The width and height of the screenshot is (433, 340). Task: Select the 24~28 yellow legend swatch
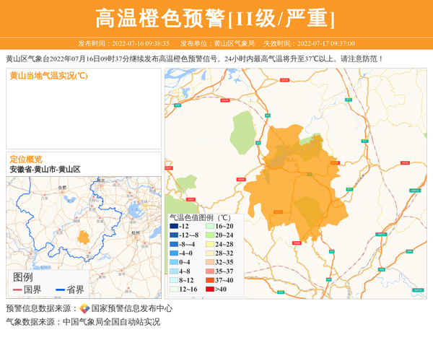(x=210, y=245)
